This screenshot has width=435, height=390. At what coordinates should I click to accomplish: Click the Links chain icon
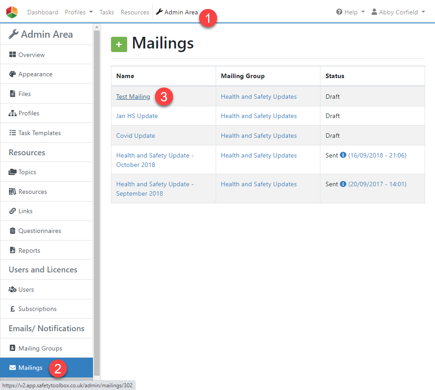point(13,211)
